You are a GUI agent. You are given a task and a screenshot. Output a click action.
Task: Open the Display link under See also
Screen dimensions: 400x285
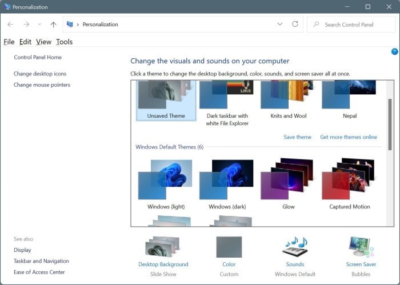point(22,250)
